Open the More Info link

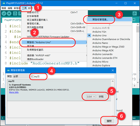pos(14,92)
